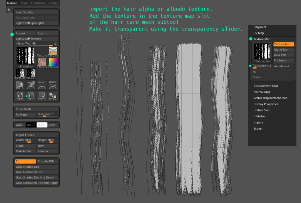
Task: Click the MakeAlpha button
Action: click(25, 151)
